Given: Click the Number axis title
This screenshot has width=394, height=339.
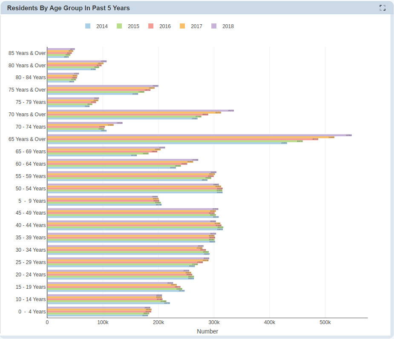Looking at the screenshot, I should point(207,331).
